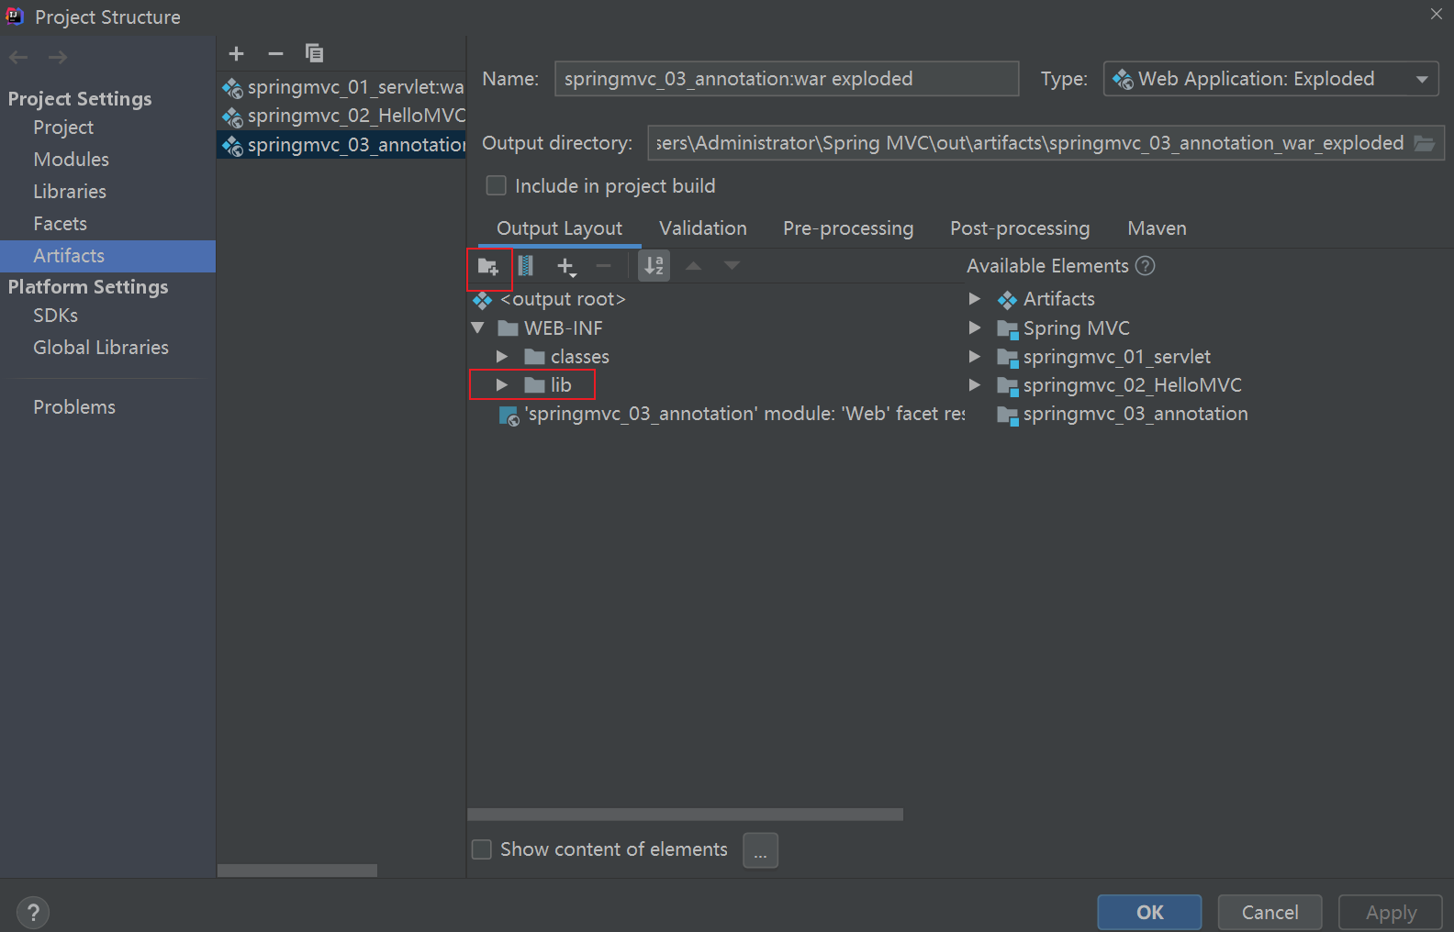Switch to Output Layout tab
This screenshot has width=1454, height=932.
[559, 228]
